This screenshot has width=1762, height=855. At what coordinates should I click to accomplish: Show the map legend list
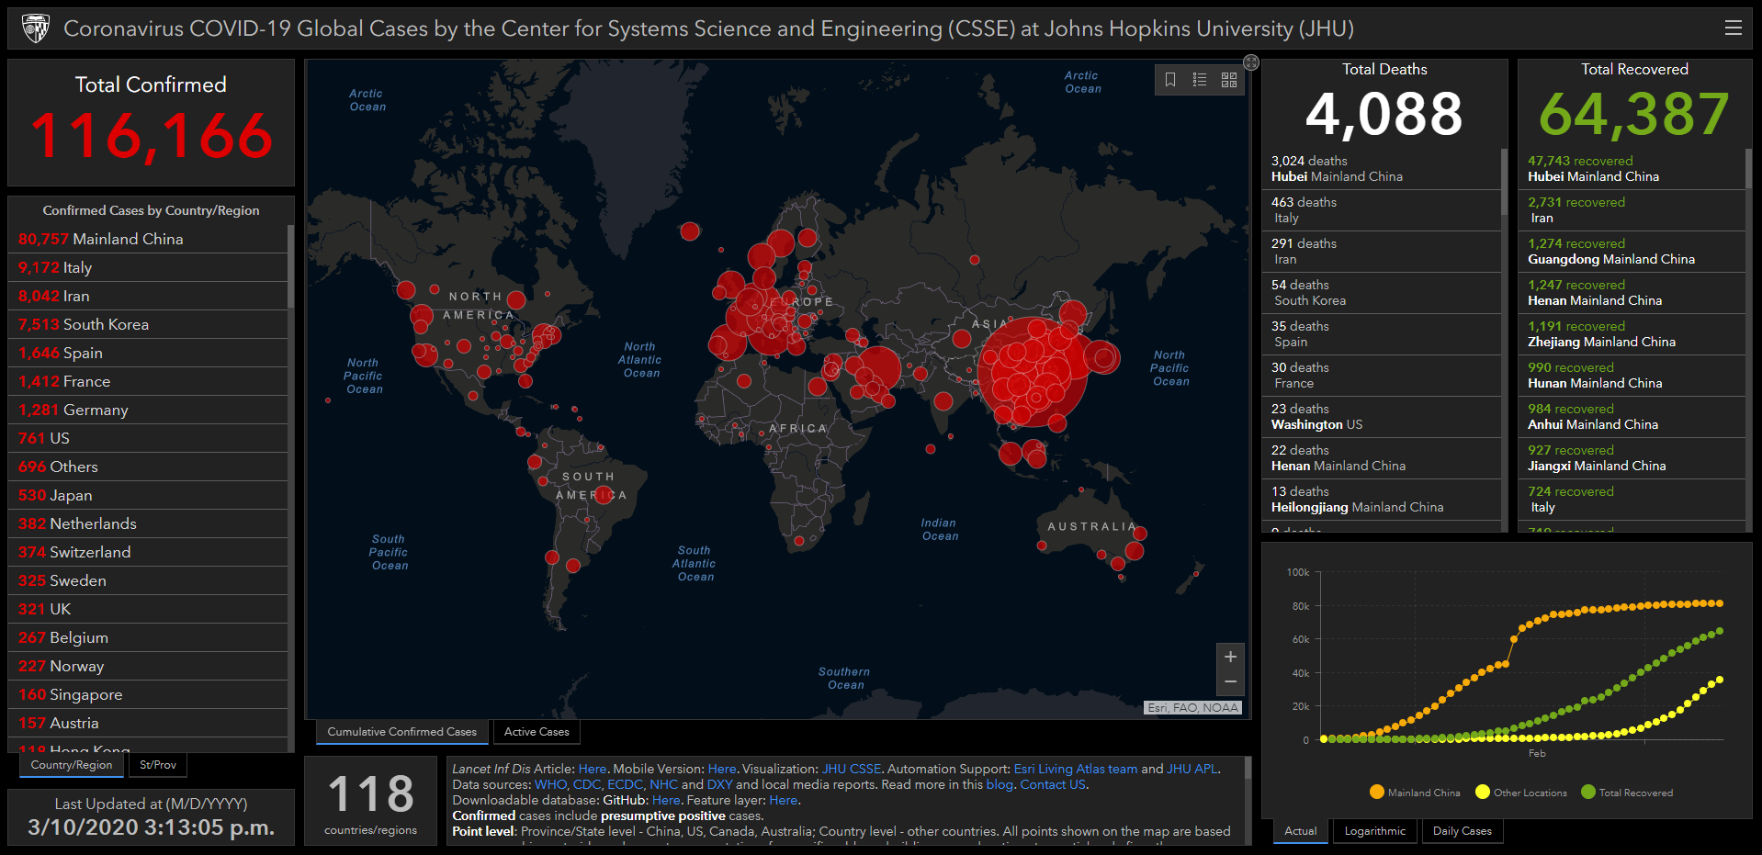tap(1199, 80)
